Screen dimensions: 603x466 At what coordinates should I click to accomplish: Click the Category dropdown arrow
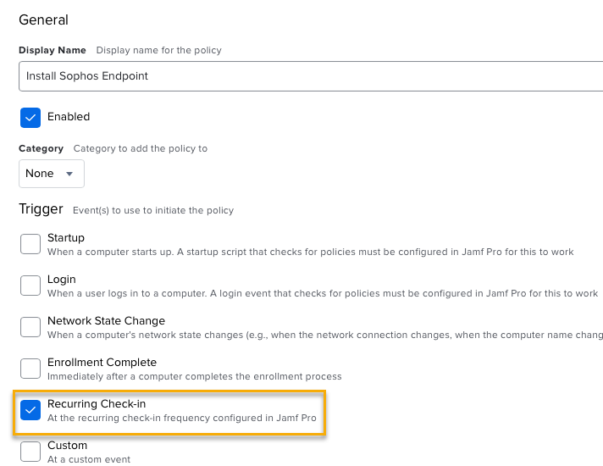69,174
